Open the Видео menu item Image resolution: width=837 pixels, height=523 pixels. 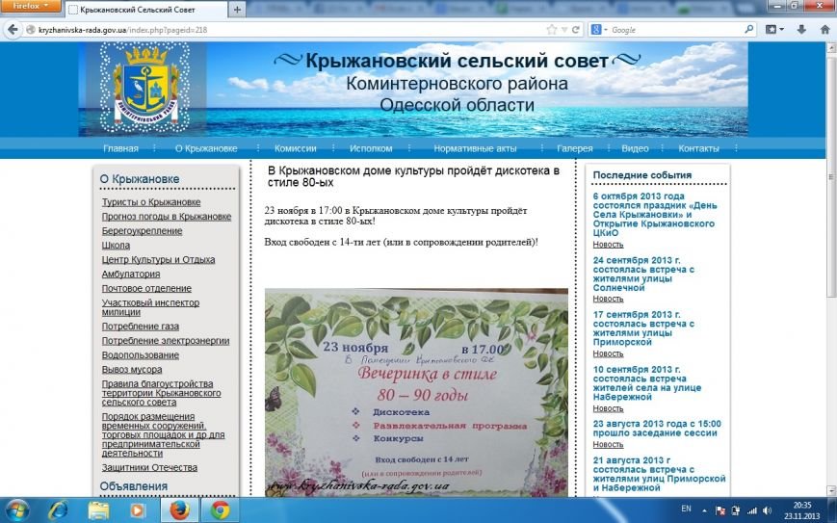click(x=636, y=148)
